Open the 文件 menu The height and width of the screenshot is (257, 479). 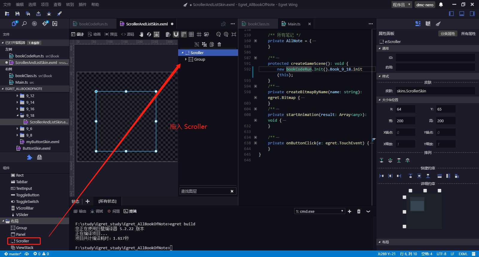[x=7, y=4]
